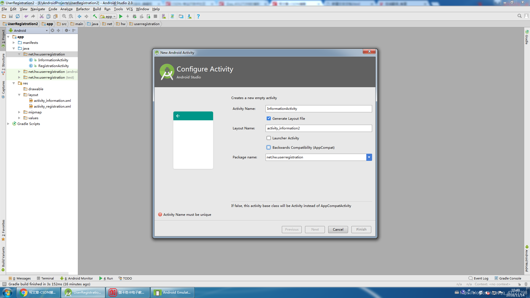Click the Sync Project with Gradle icon
Image resolution: width=530 pixels, height=298 pixels.
pyautogui.click(x=173, y=17)
